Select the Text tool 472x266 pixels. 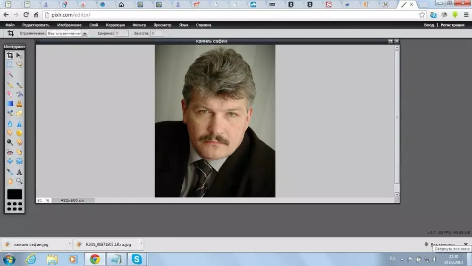click(19, 172)
